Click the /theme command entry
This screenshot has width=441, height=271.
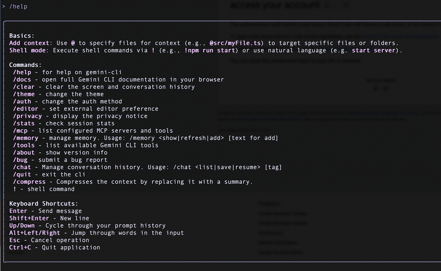click(58, 94)
